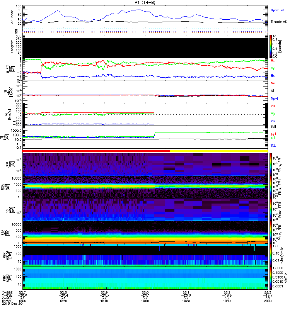Click the [counts] colorbar unit label
290x309 pixels.
pyautogui.click(x=280, y=46)
